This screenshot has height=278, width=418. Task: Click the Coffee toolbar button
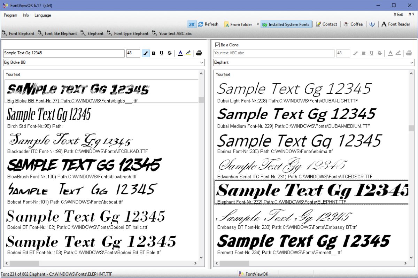(x=353, y=24)
